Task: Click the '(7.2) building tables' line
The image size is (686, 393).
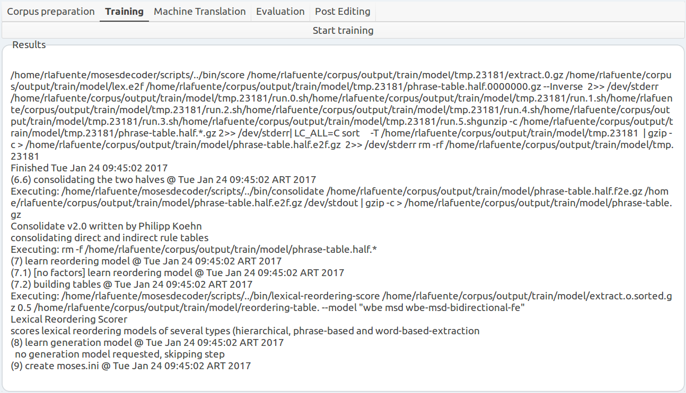Action: pos(131,285)
